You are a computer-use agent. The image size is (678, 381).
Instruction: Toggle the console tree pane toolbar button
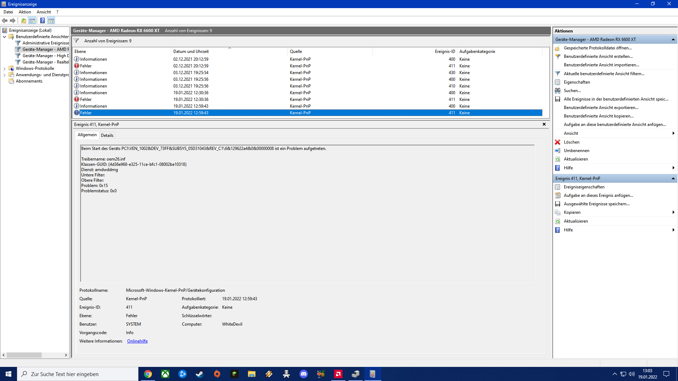coord(32,21)
